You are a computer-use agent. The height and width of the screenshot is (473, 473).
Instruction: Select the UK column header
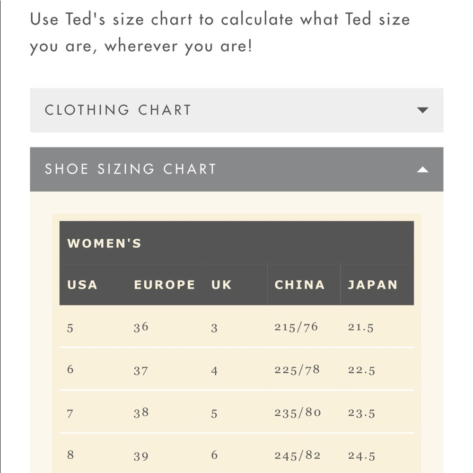click(221, 285)
